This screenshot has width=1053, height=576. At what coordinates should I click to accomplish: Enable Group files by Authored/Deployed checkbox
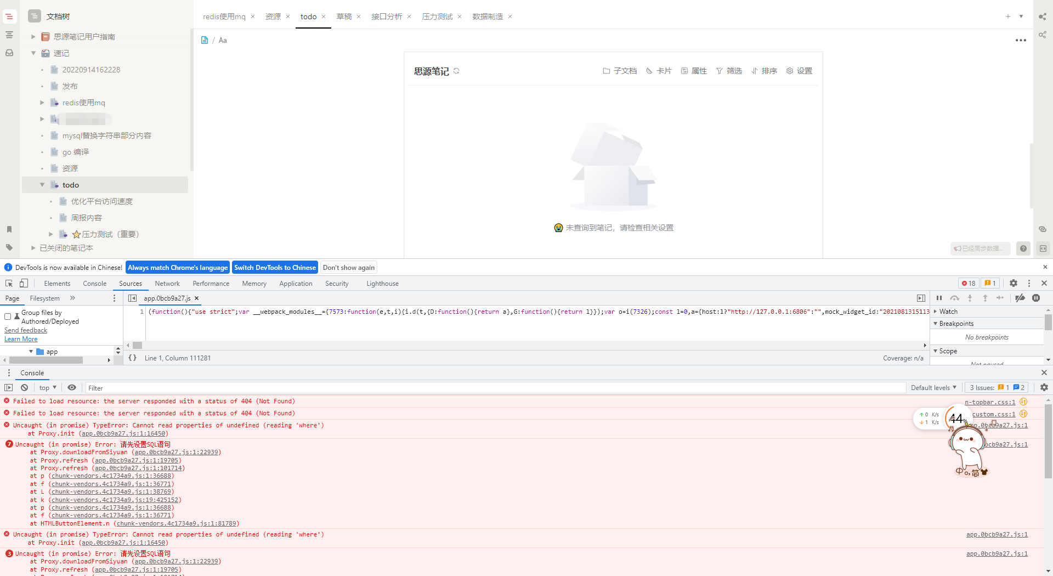point(8,317)
